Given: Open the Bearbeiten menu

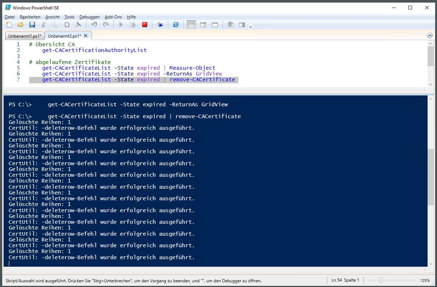Looking at the screenshot, I should [x=30, y=17].
